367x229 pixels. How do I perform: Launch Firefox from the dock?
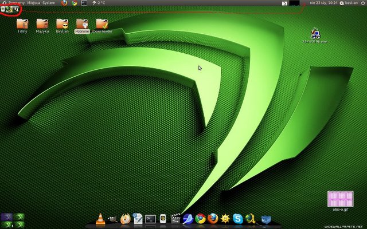(x=213, y=219)
